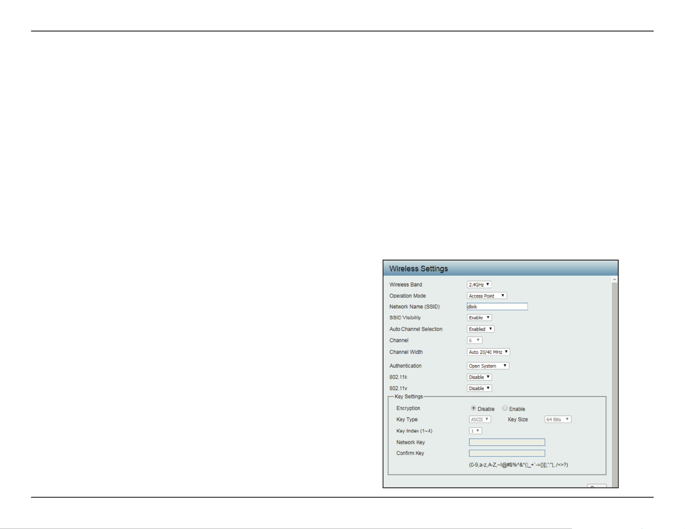
Task: Click the scrollbar up arrow
Action: [614, 279]
